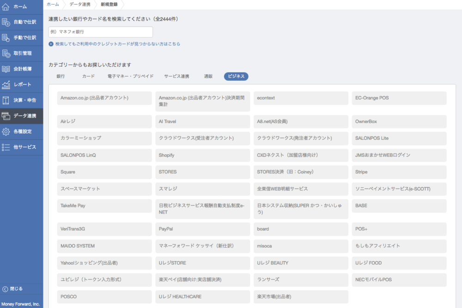Click the blue arrow icon beside credit card help link
The width and height of the screenshot is (462, 308).
(51, 44)
